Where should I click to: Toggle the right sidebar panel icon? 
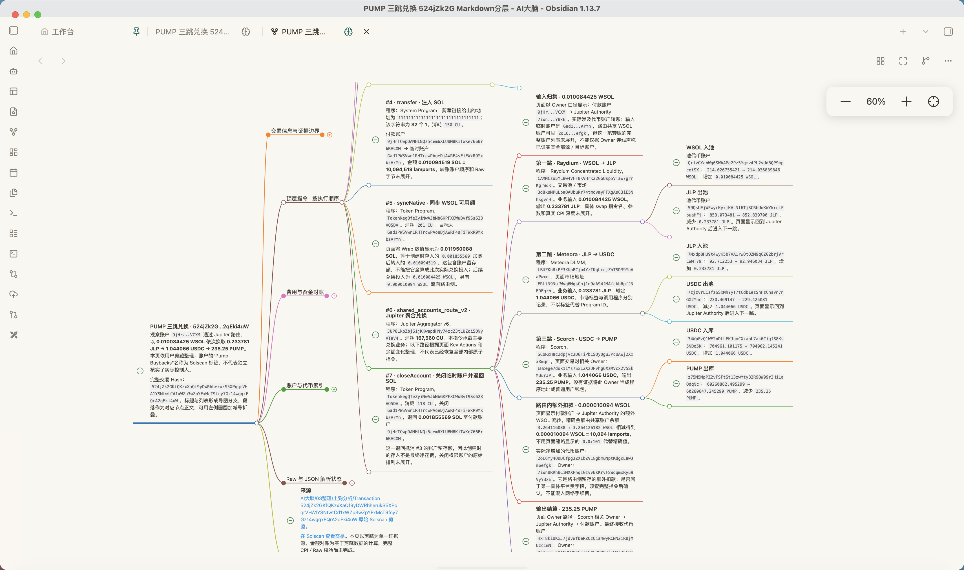948,32
